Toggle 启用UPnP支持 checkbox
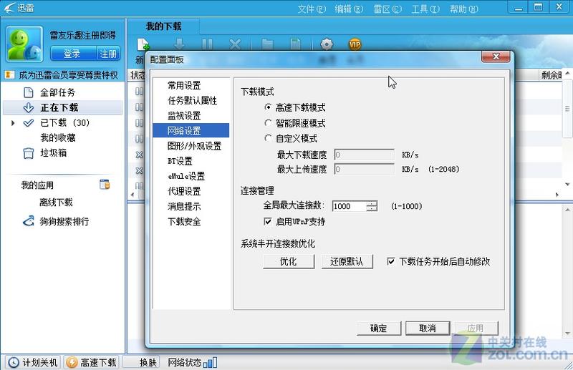Image resolution: width=573 pixels, height=370 pixels. [x=267, y=221]
